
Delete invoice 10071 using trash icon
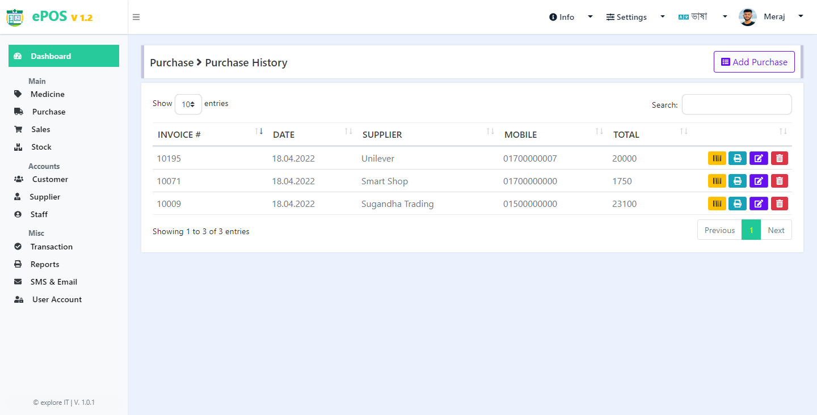[x=780, y=181]
